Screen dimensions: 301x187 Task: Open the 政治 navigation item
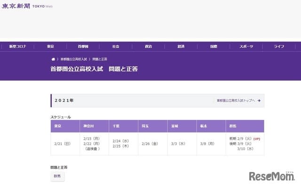[x=149, y=46]
